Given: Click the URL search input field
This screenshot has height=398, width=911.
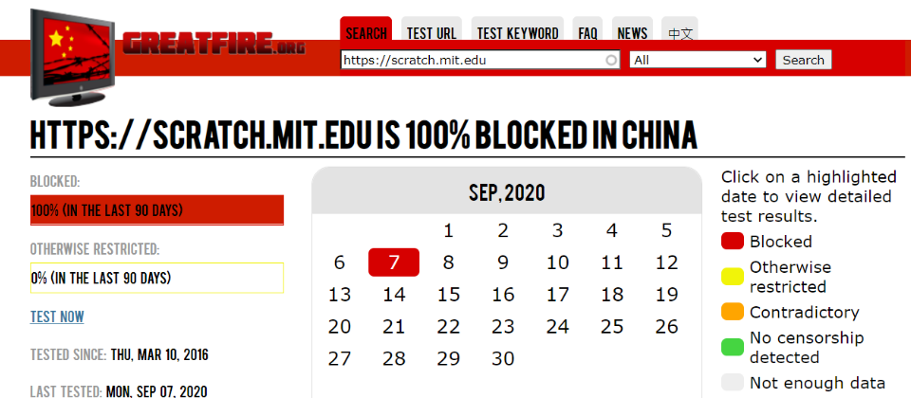Looking at the screenshot, I should point(480,60).
